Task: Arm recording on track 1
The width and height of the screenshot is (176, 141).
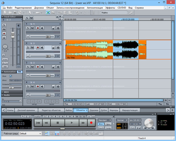Action: (38, 28)
